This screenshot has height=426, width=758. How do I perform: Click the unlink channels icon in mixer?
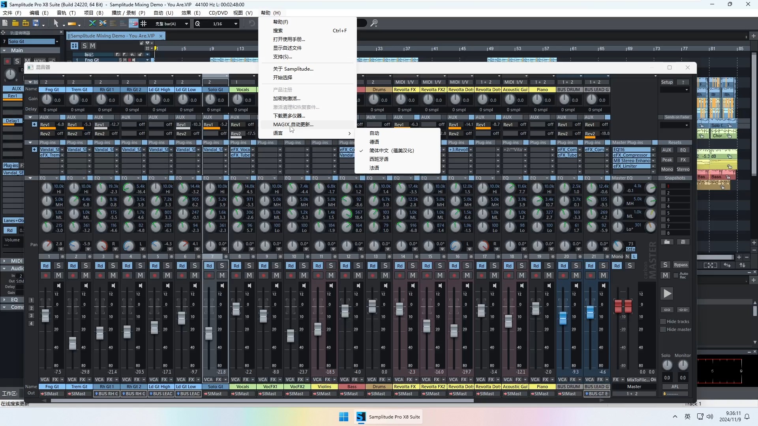[x=683, y=310]
